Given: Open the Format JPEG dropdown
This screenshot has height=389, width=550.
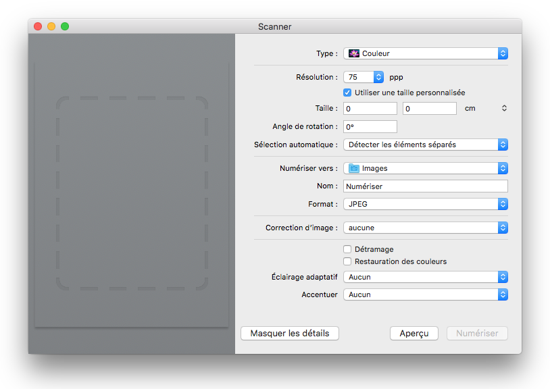Looking at the screenshot, I should 426,204.
